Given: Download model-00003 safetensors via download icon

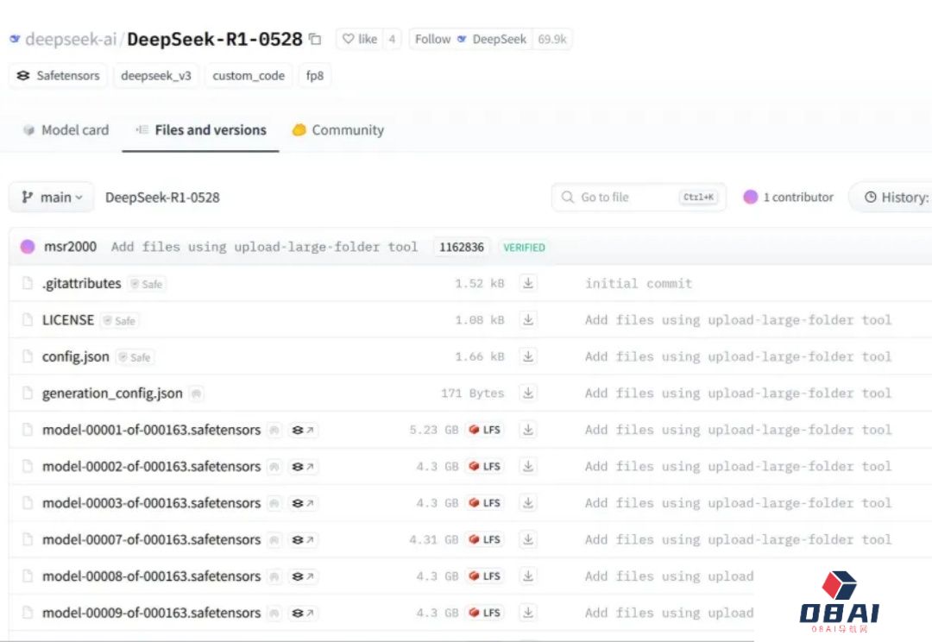Looking at the screenshot, I should click(x=528, y=503).
